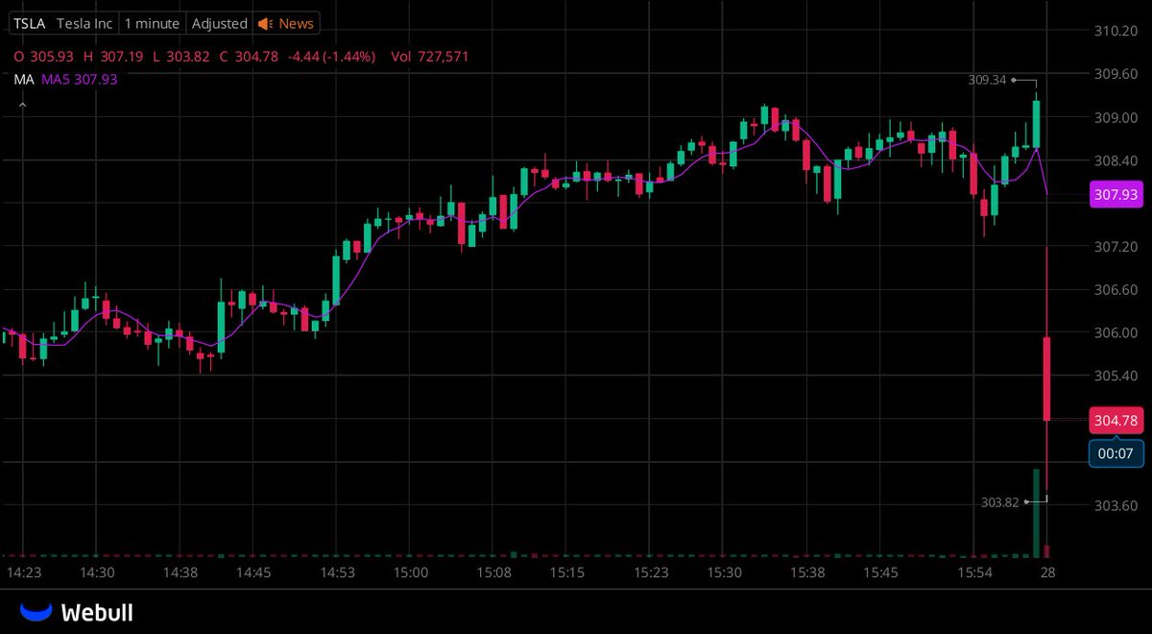Click the H 307.19 high value
Image resolution: width=1152 pixels, height=634 pixels.
click(x=113, y=57)
